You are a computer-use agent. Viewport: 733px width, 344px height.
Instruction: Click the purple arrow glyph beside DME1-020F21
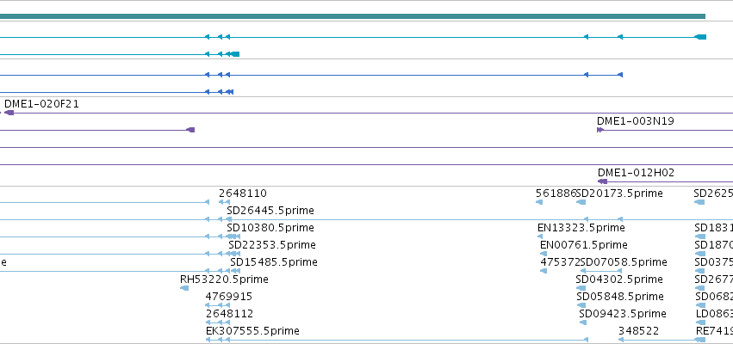pyautogui.click(x=9, y=113)
